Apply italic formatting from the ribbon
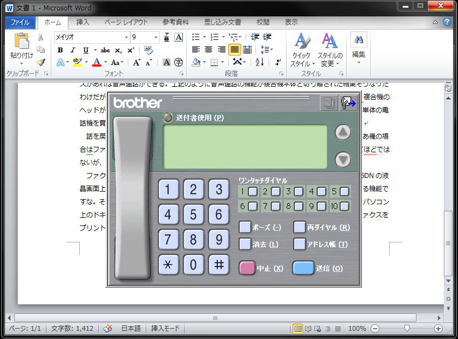Screen dimensions: 458x339 point(73,50)
